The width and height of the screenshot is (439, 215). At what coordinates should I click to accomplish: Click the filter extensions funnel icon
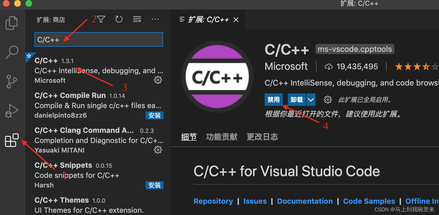pos(101,19)
